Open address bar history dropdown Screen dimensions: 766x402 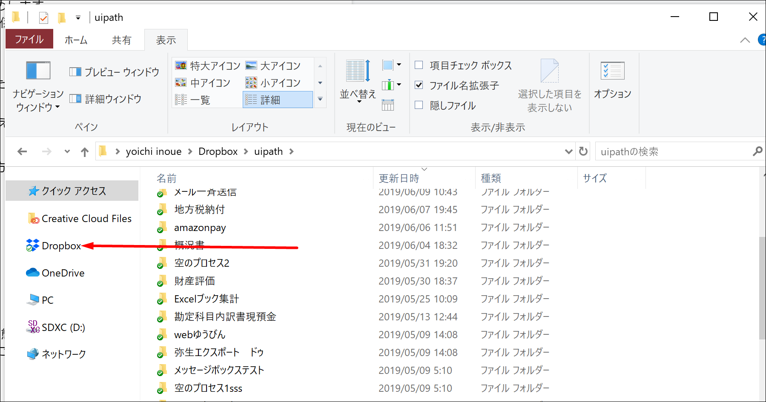(568, 151)
